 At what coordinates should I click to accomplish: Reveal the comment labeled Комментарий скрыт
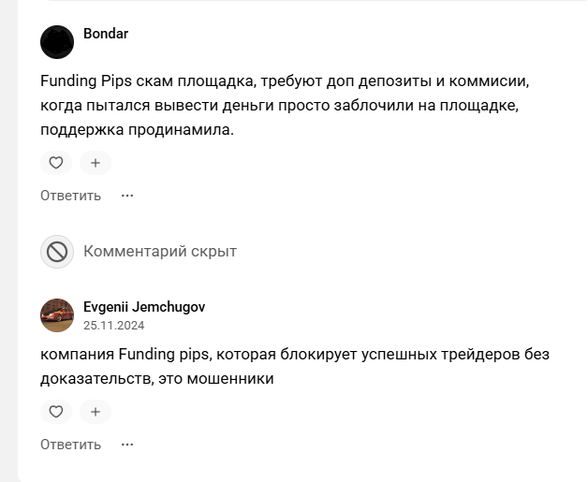(x=159, y=252)
